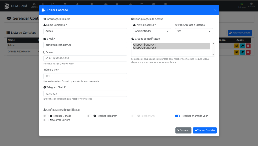Select GRUPO 2 in notification groups list
Viewport: 258px width, 146px height.
pyautogui.click(x=144, y=48)
